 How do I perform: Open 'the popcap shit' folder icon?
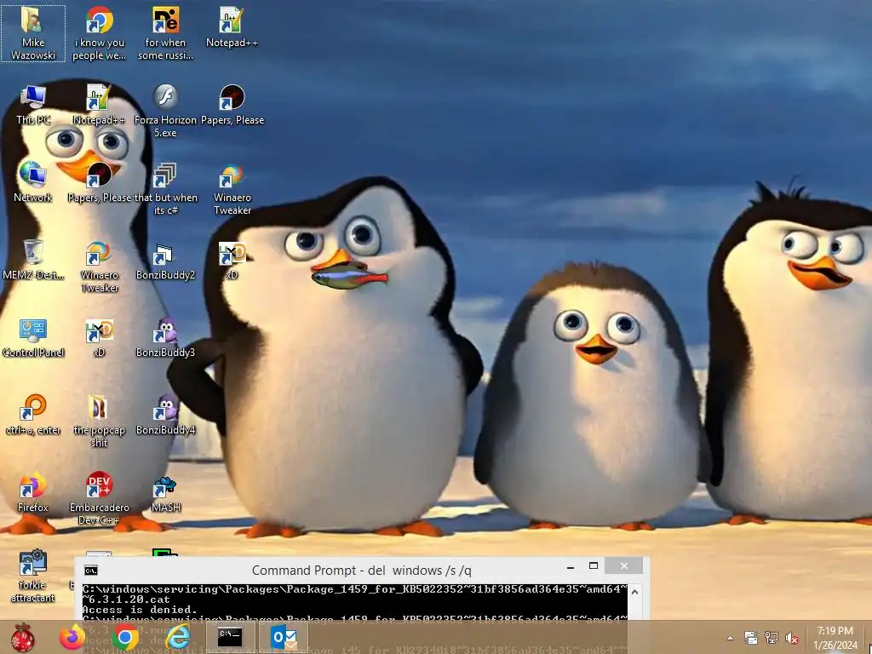click(99, 421)
